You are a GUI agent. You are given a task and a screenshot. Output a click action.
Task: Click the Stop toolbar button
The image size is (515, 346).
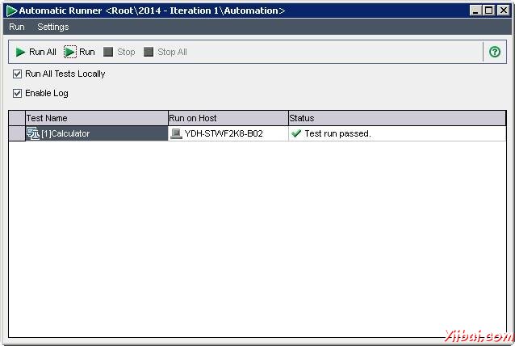click(x=119, y=53)
